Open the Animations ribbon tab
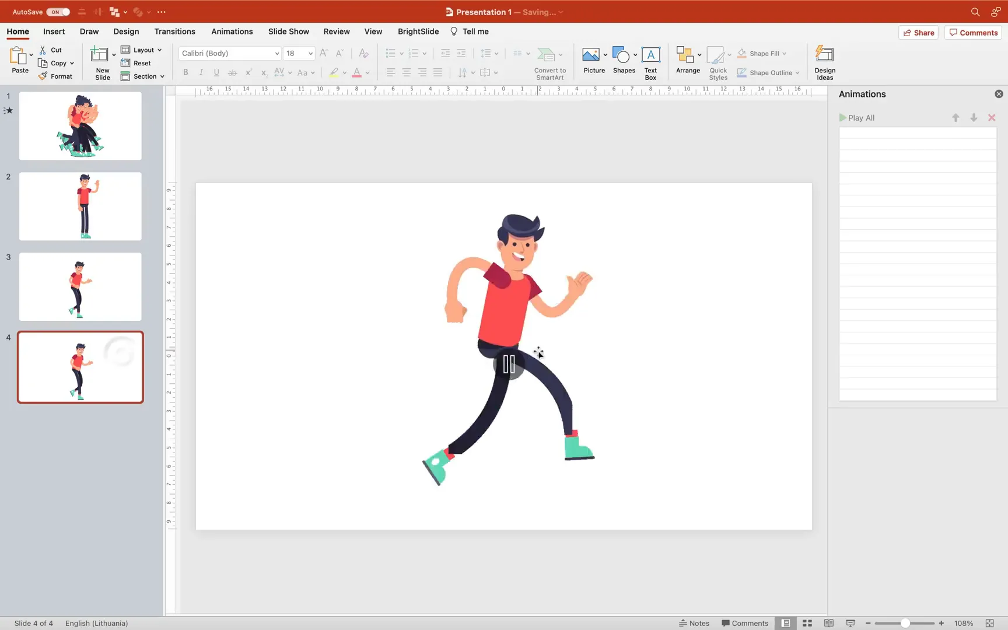 (232, 32)
